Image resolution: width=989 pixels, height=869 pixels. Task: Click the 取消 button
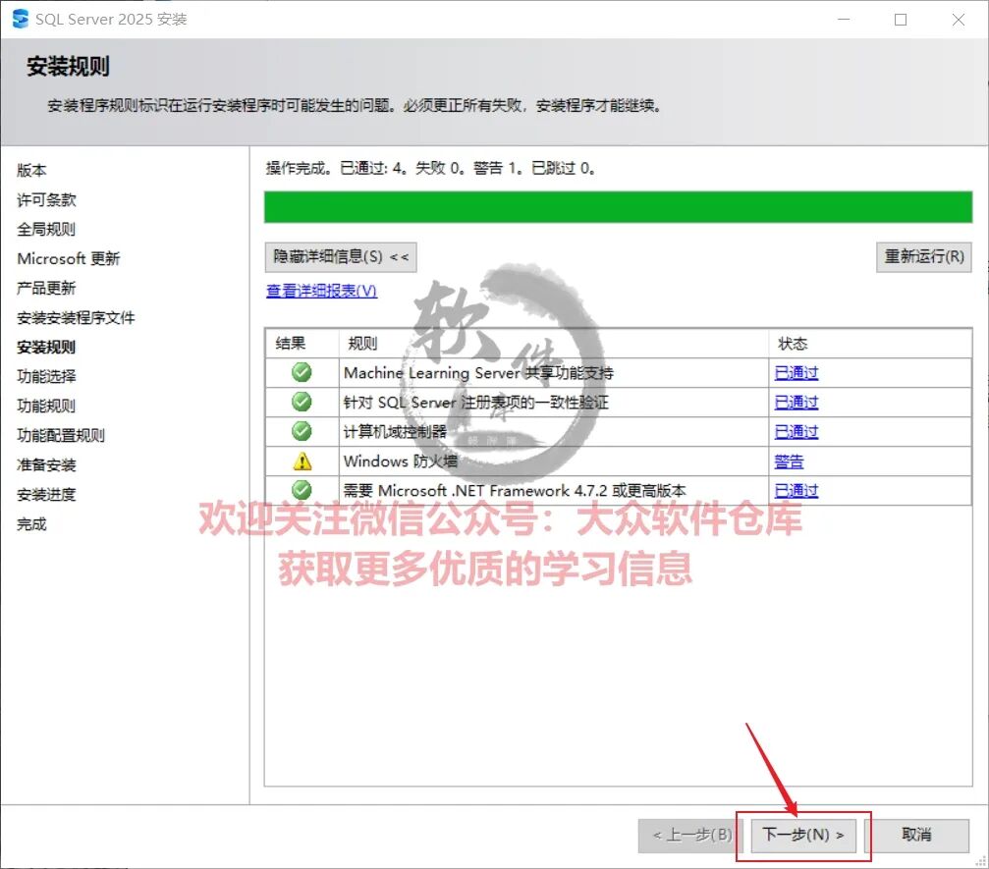coord(917,835)
